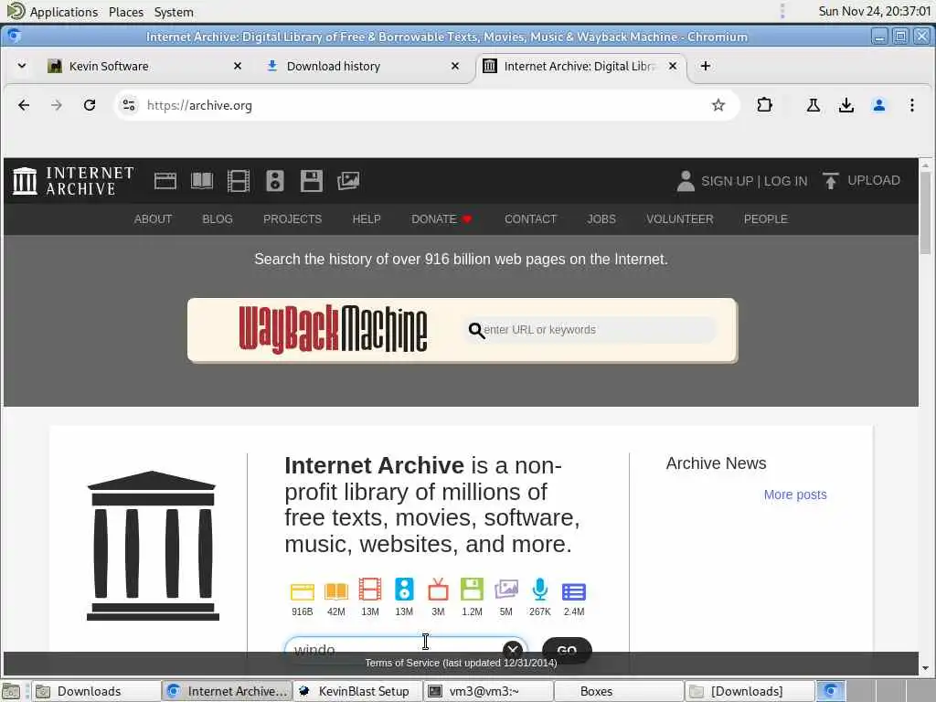Open the BLOG navigation item

coord(218,219)
